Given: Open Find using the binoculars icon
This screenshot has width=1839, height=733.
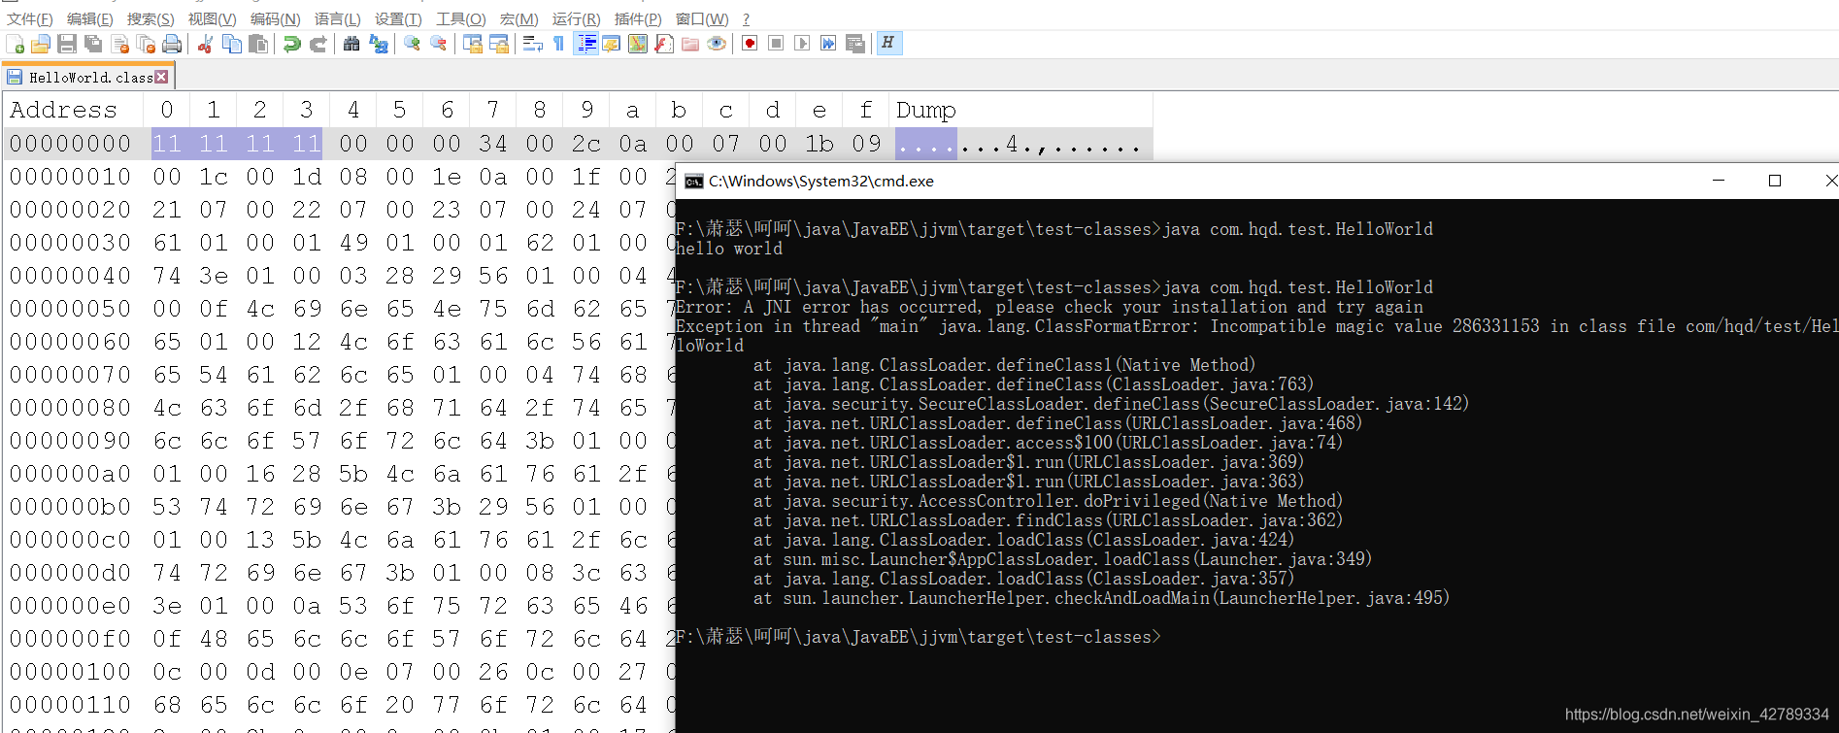Looking at the screenshot, I should [351, 44].
